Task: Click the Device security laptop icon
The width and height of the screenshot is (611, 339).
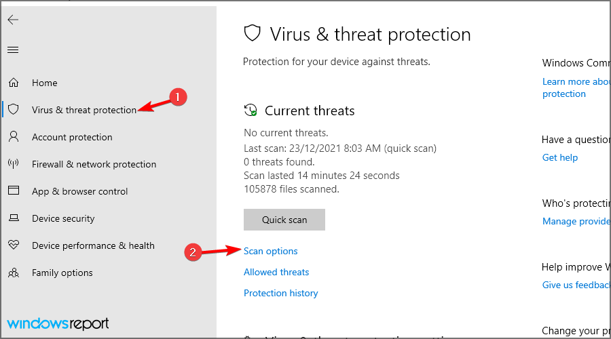Action: pos(14,218)
